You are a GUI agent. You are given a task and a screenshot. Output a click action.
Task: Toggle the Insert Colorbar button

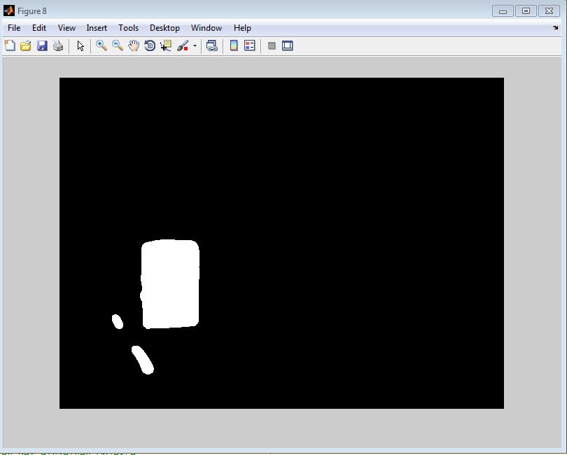(x=234, y=46)
